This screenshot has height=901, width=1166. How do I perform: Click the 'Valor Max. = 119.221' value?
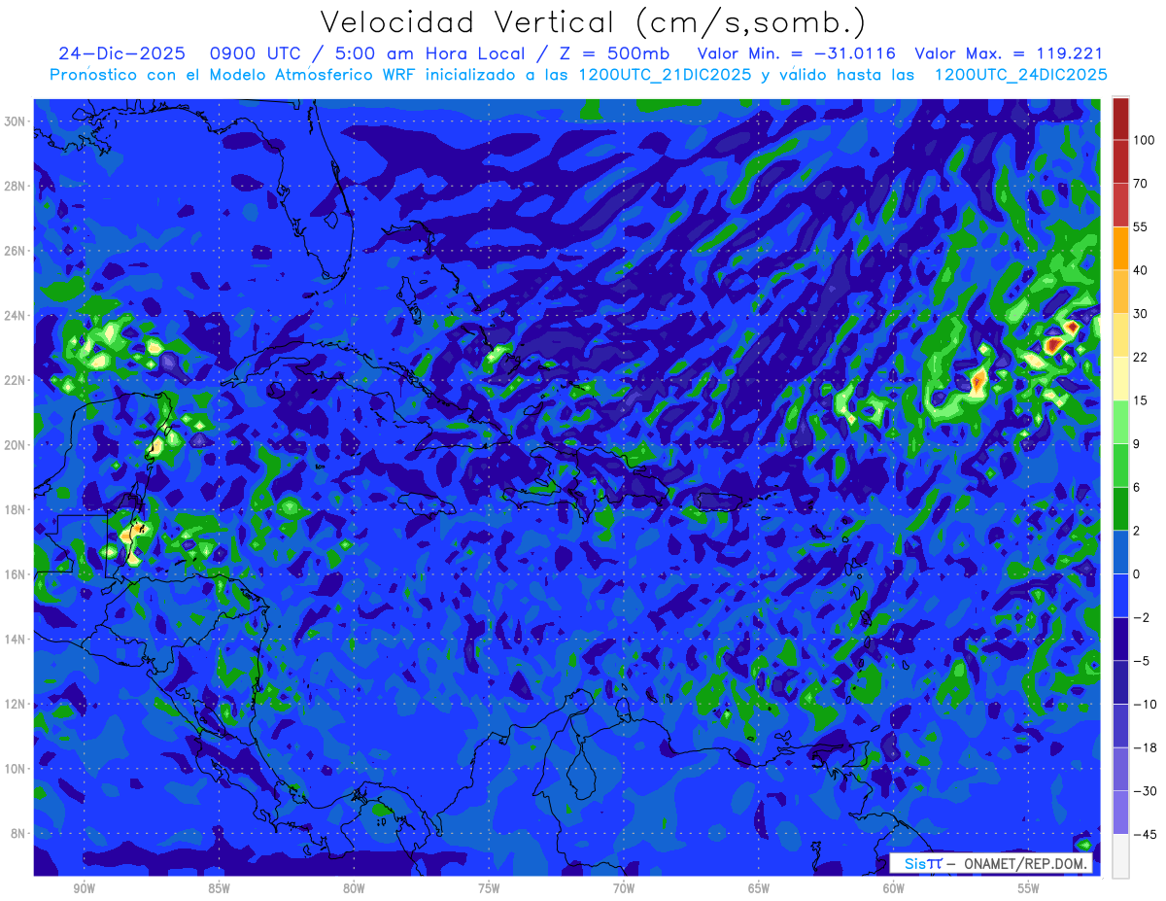pos(1009,54)
